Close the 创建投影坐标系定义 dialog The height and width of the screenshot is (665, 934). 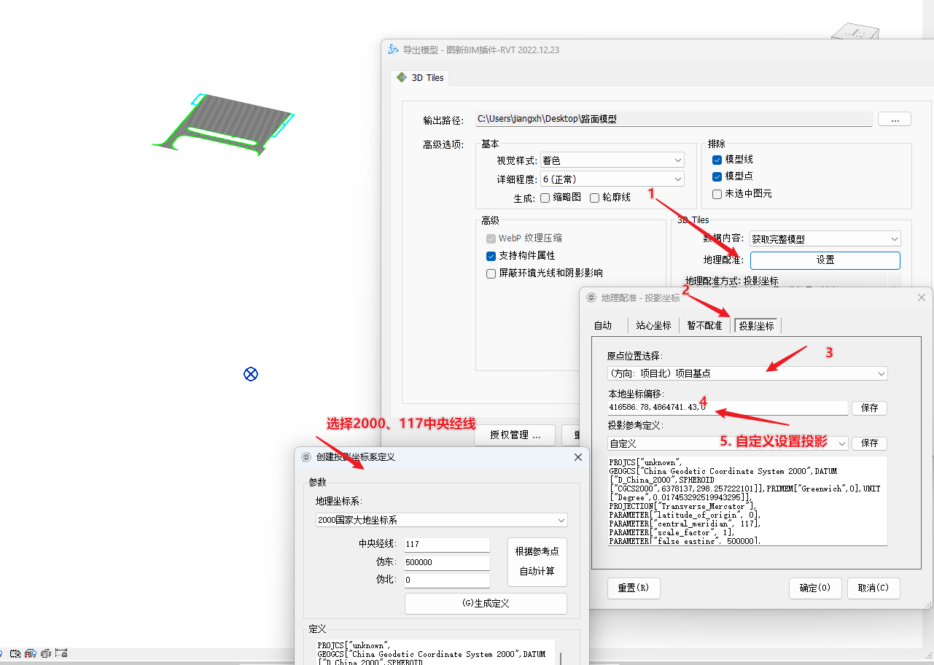578,457
